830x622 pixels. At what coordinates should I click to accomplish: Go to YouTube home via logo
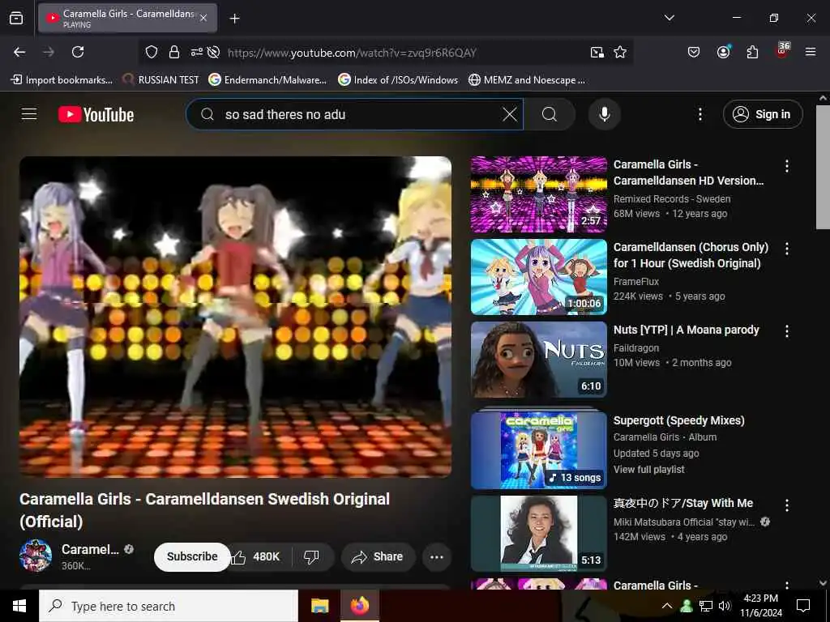[x=96, y=114]
